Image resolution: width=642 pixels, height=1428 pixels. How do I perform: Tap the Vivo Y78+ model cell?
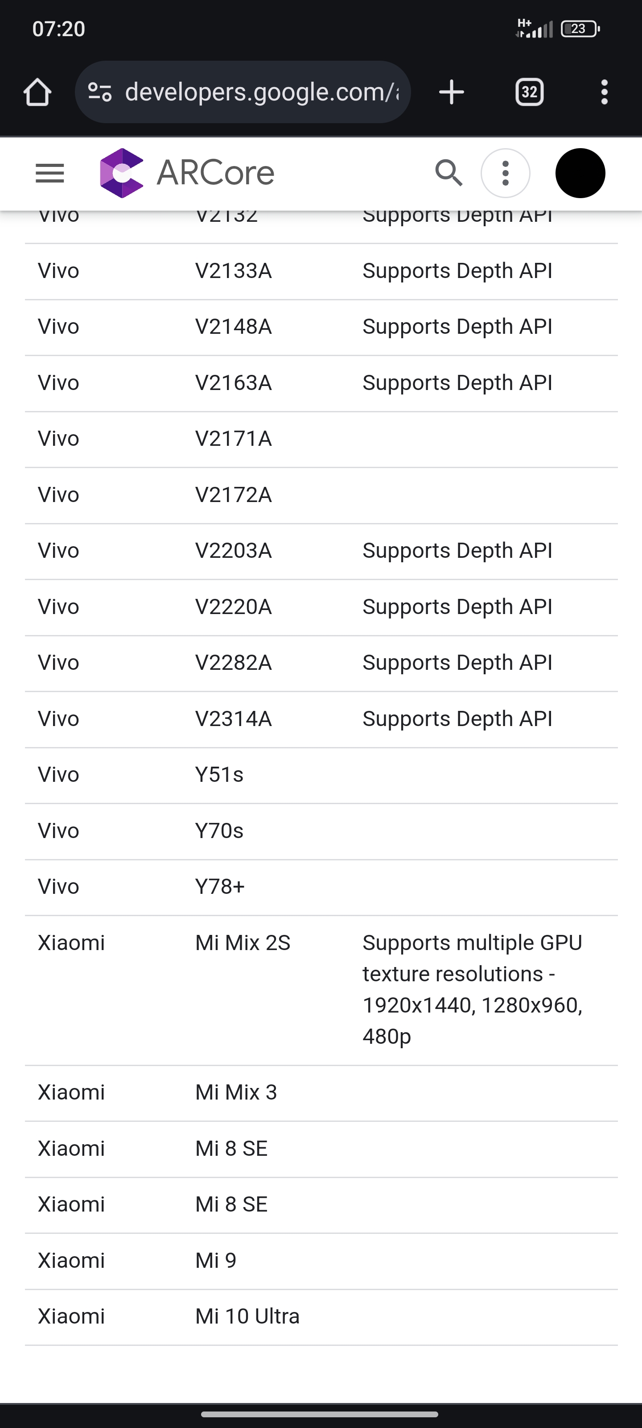(x=220, y=887)
